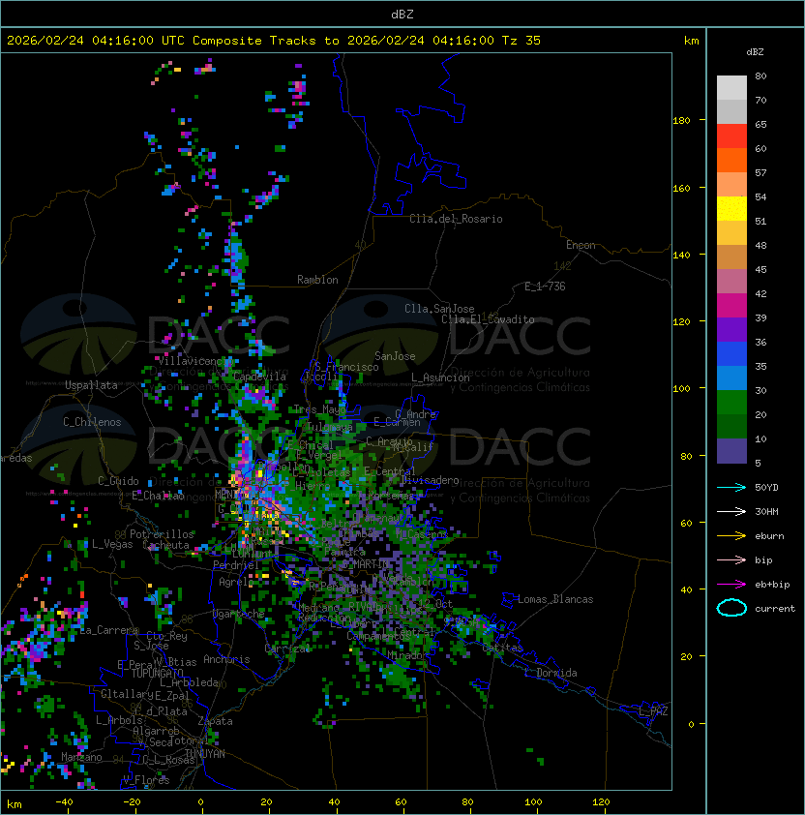Click the 'Perdriel' place label
Screen dimensions: 805x815
(x=236, y=565)
